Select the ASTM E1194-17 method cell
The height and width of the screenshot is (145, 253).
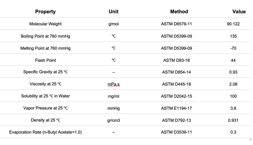[176, 108]
